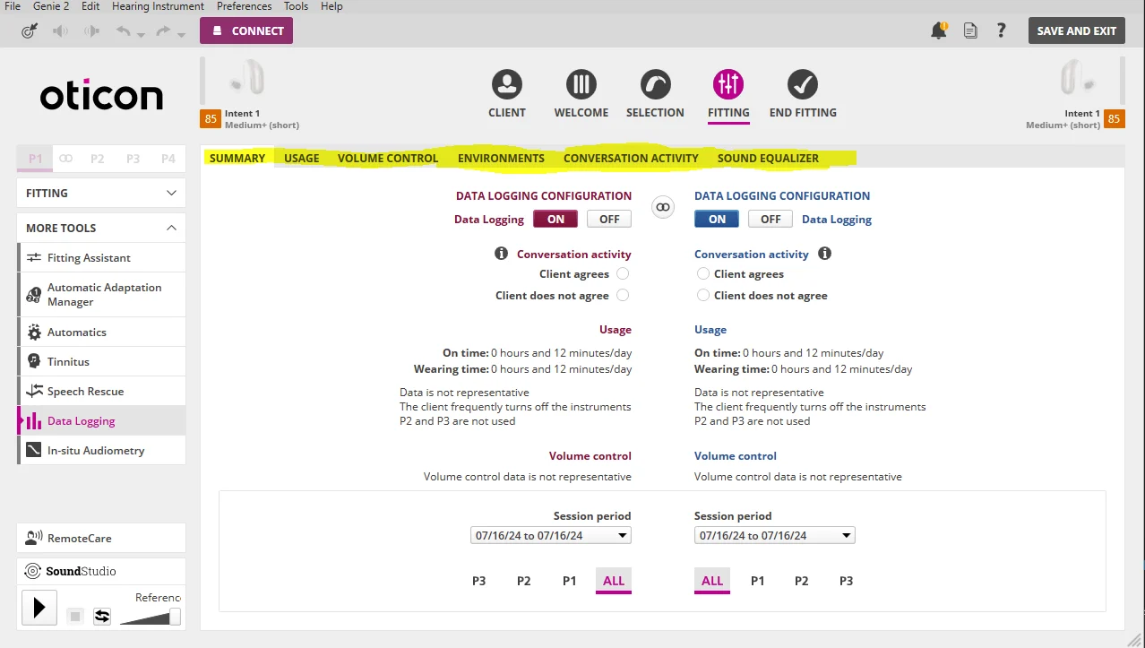Select red-side Client does not agree
Image resolution: width=1145 pixels, height=648 pixels.
pos(623,296)
